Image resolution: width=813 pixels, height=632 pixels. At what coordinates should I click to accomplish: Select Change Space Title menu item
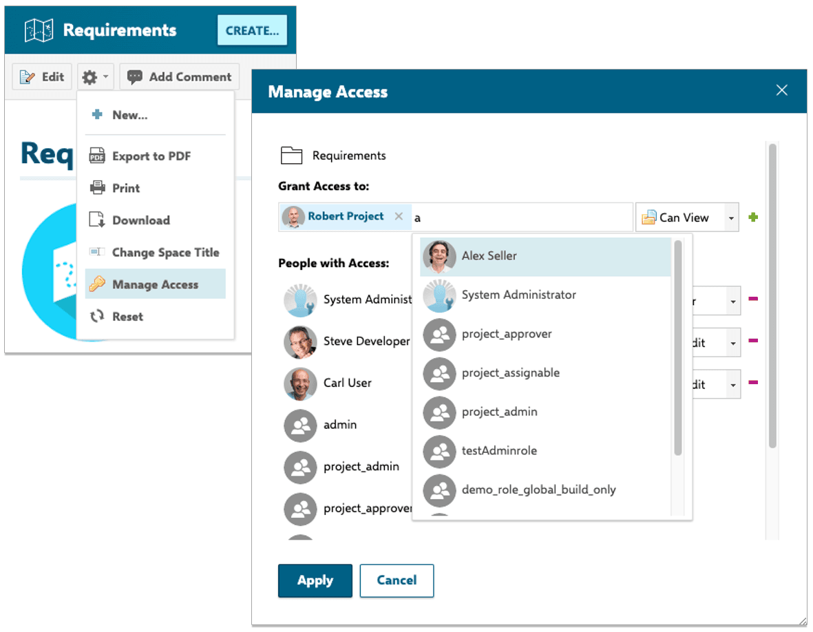[x=165, y=253]
